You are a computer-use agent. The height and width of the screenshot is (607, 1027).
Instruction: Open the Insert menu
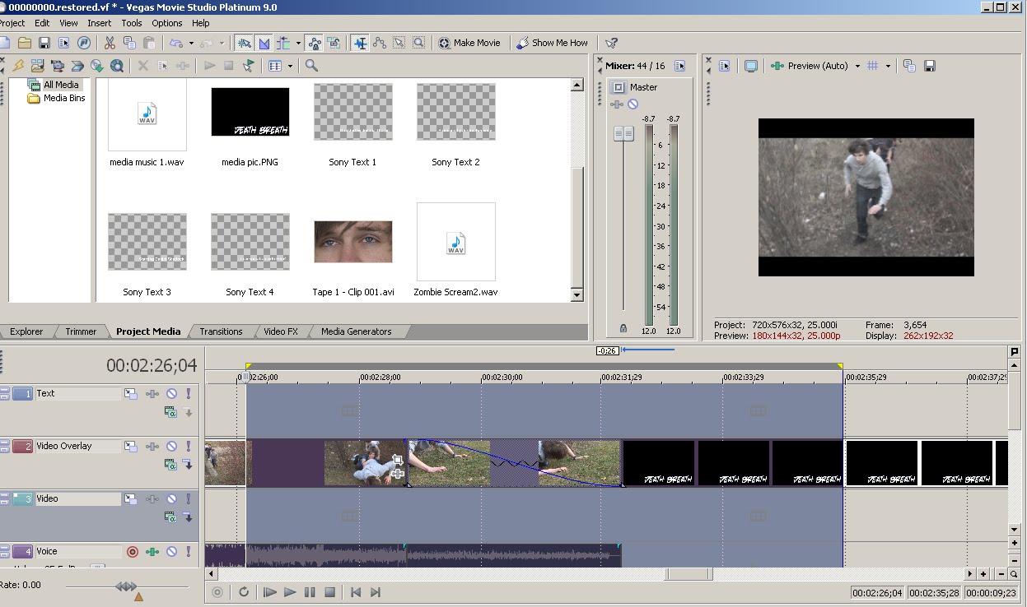point(99,23)
